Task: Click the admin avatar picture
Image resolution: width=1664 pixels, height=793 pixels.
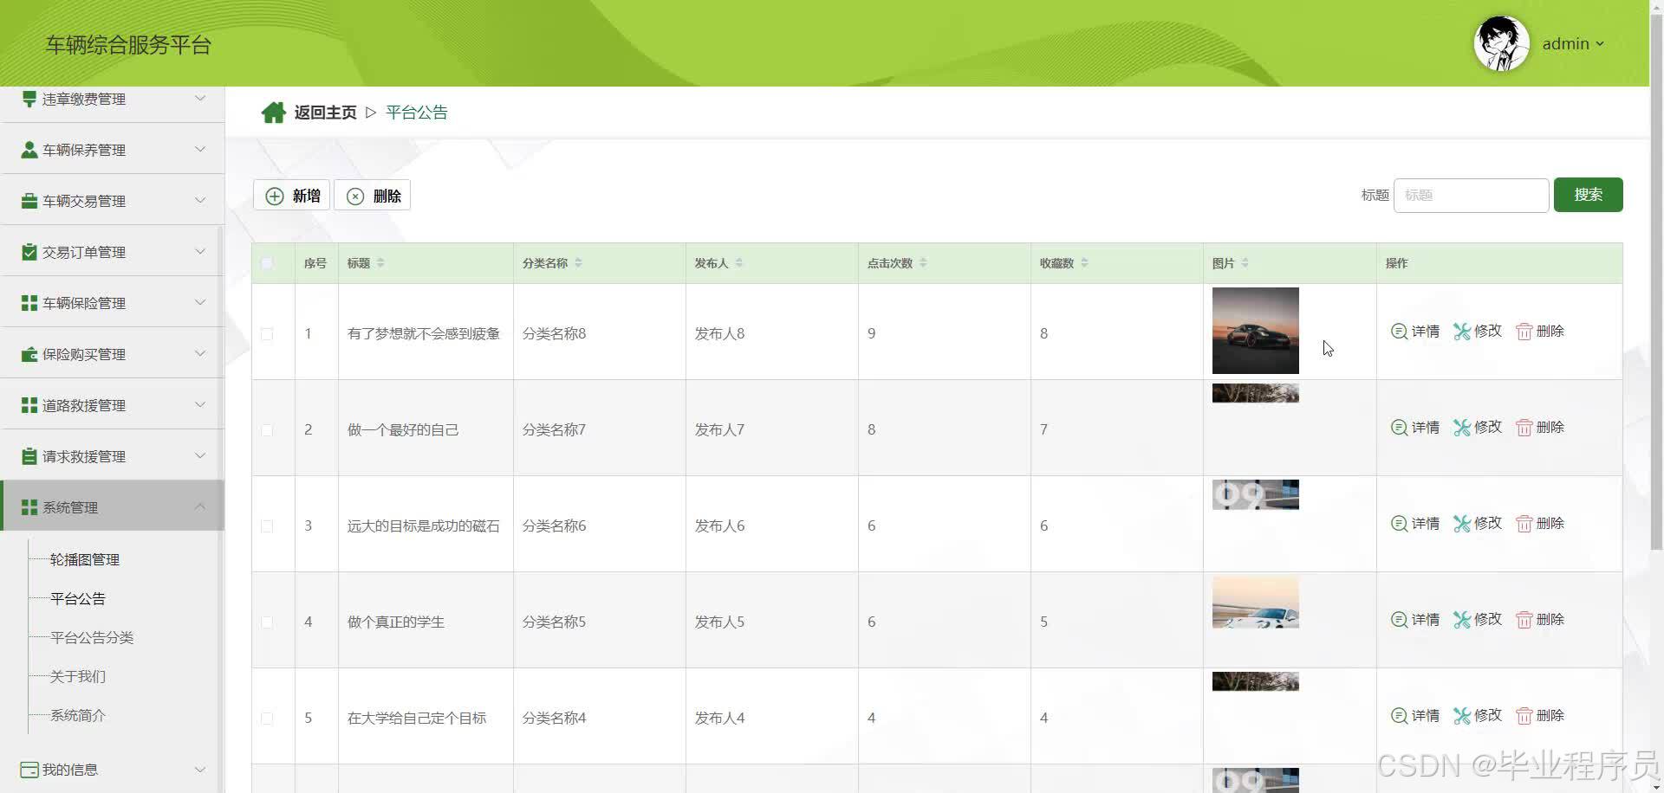Action: tap(1501, 43)
